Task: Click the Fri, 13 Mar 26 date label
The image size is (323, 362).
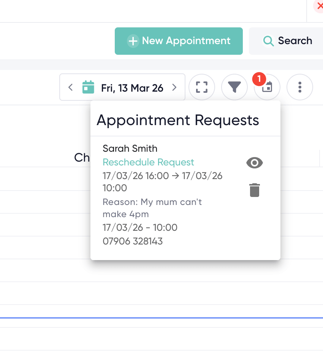Action: [132, 88]
